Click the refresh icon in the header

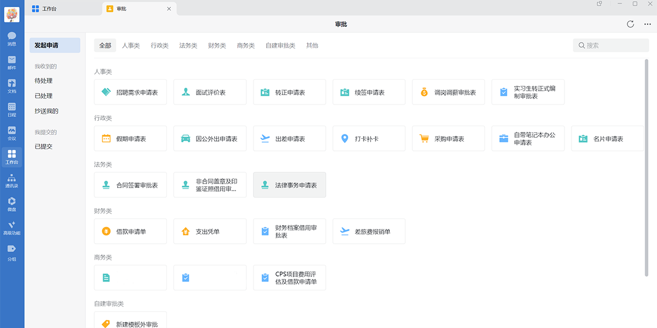click(630, 24)
